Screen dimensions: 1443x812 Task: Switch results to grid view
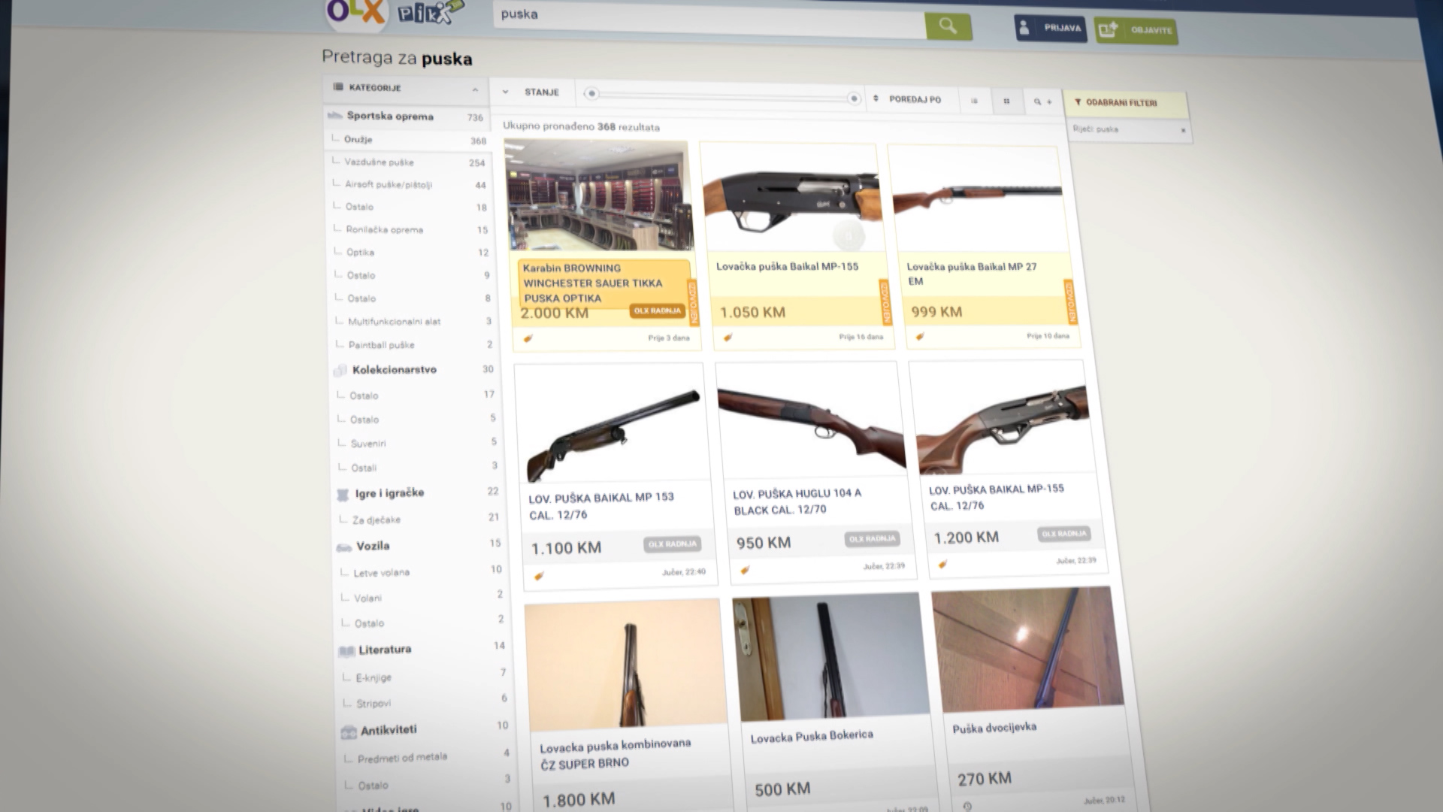(1007, 101)
